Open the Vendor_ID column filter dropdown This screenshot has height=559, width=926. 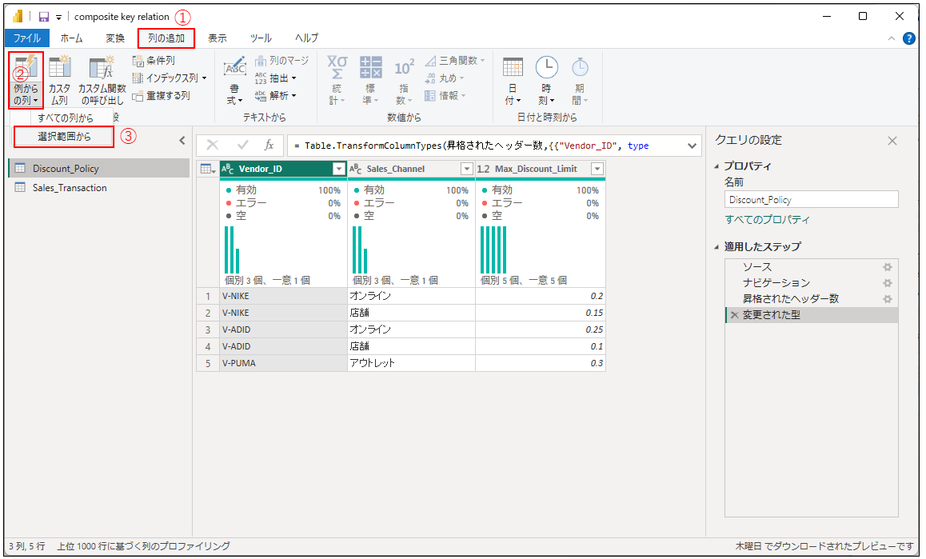(338, 169)
